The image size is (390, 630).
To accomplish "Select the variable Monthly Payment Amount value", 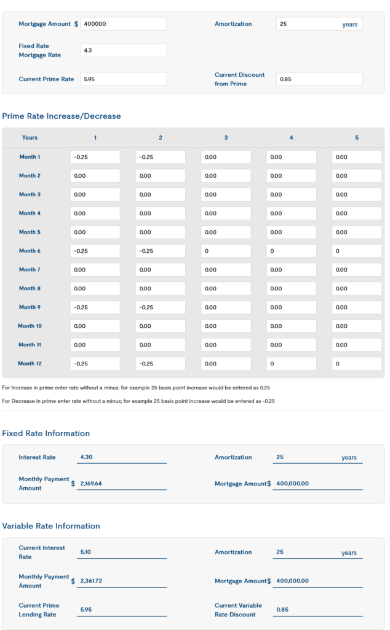I will point(123,581).
